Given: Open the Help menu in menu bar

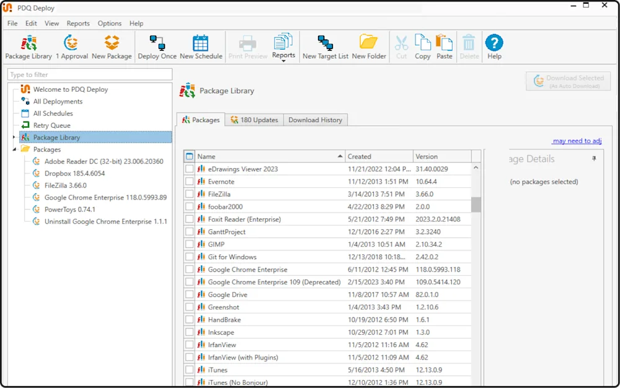Looking at the screenshot, I should [x=136, y=24].
